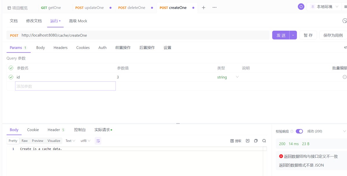Open the utf8 encoding dropdown
Viewport: 347px width, 176px height.
click(85, 141)
